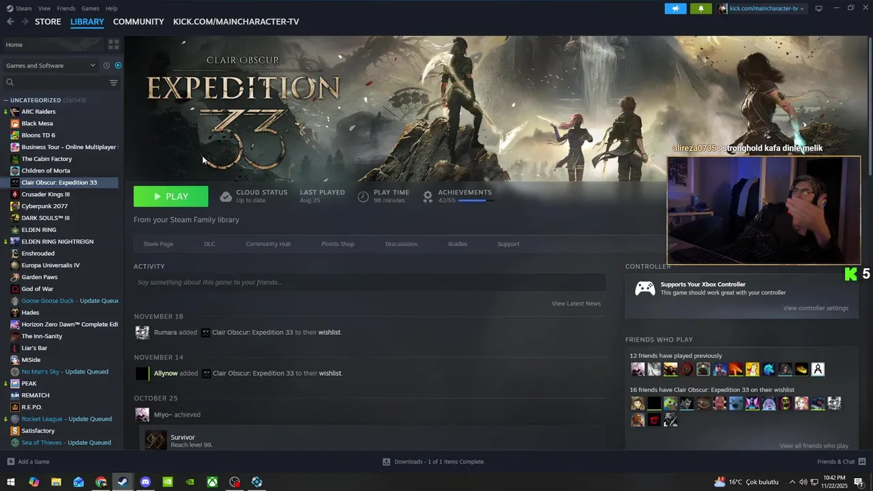Open the Store Page link

pos(158,244)
